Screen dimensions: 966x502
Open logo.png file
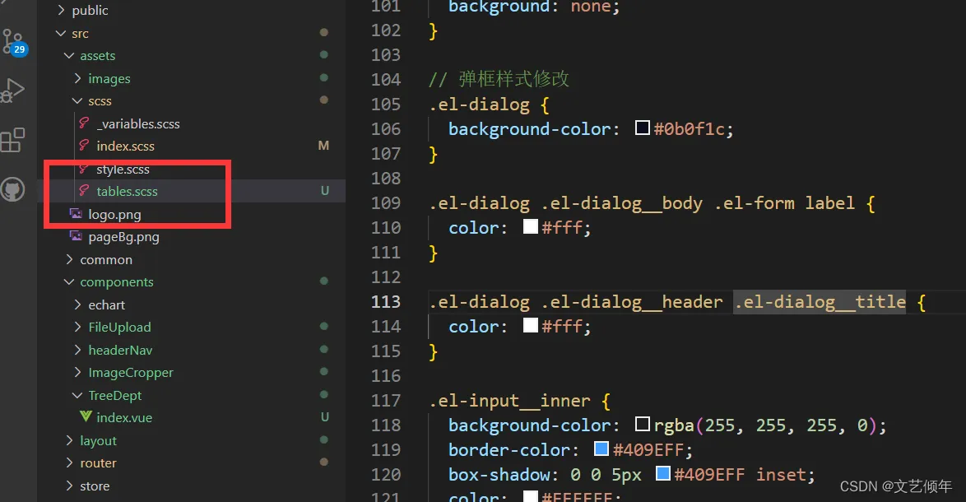(114, 214)
